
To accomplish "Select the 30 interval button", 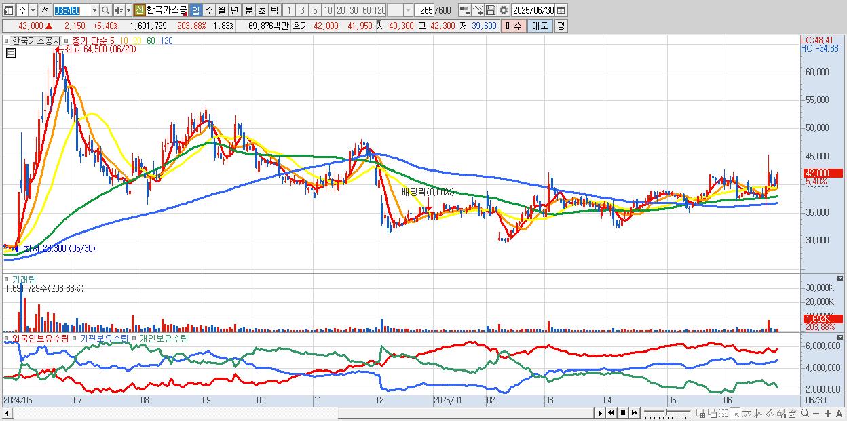I will (x=354, y=10).
